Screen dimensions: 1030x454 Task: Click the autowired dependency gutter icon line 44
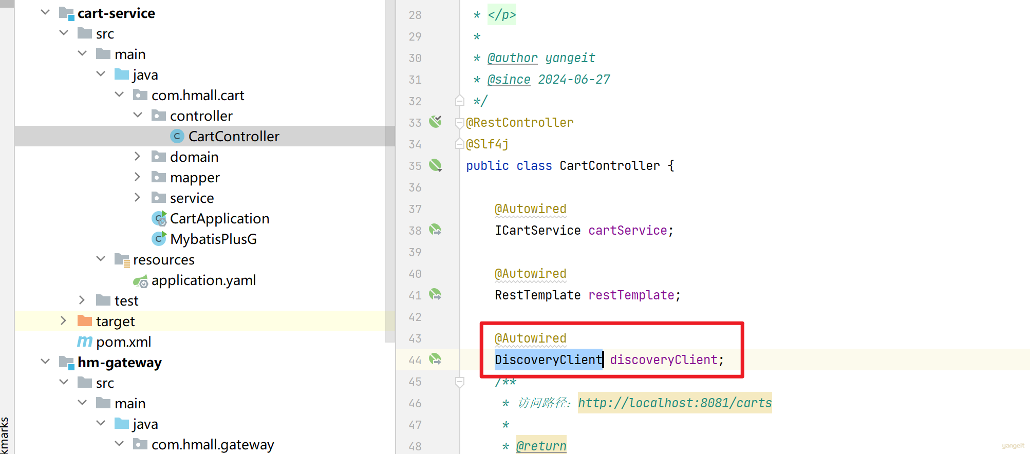pyautogui.click(x=435, y=359)
